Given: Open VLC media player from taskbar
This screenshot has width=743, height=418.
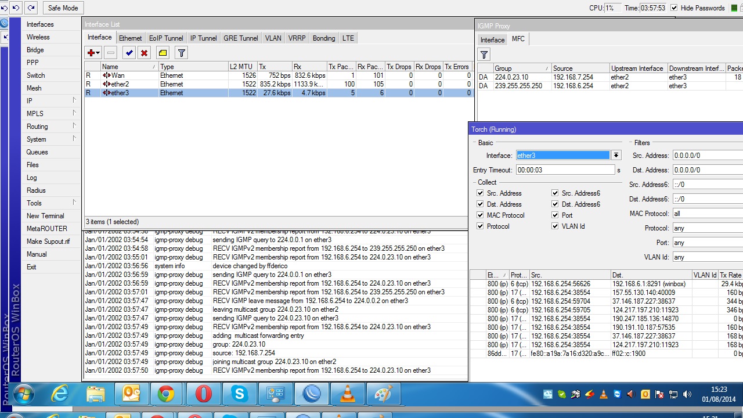Looking at the screenshot, I should point(348,395).
